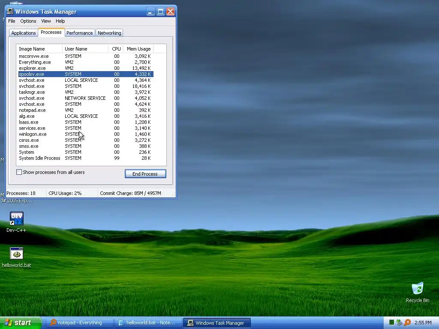Viewport: 439px width, 329px height.
Task: Select the csrss.exe process row
Action: point(86,140)
